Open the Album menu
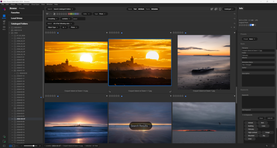The height and width of the screenshot is (148, 277). 13,4
